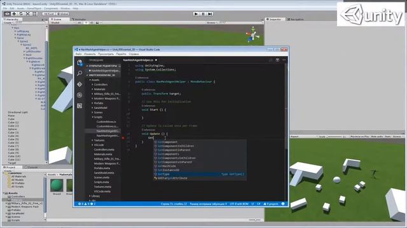Pause the Unity game
Viewport: 407px width, 228px height.
203,14
